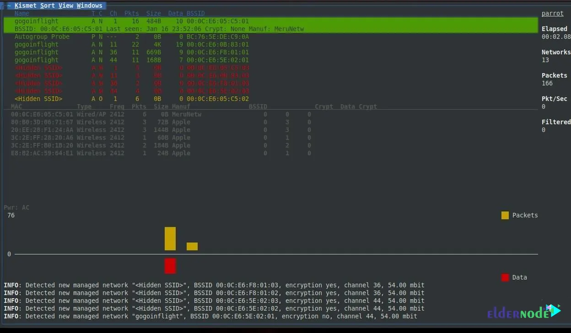Open the Sort menu
The width and height of the screenshot is (571, 333).
[x=48, y=5]
